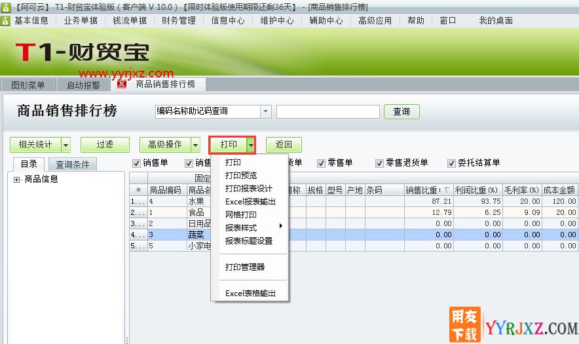
Task: Open the 高级应用 menu
Action: tap(375, 21)
